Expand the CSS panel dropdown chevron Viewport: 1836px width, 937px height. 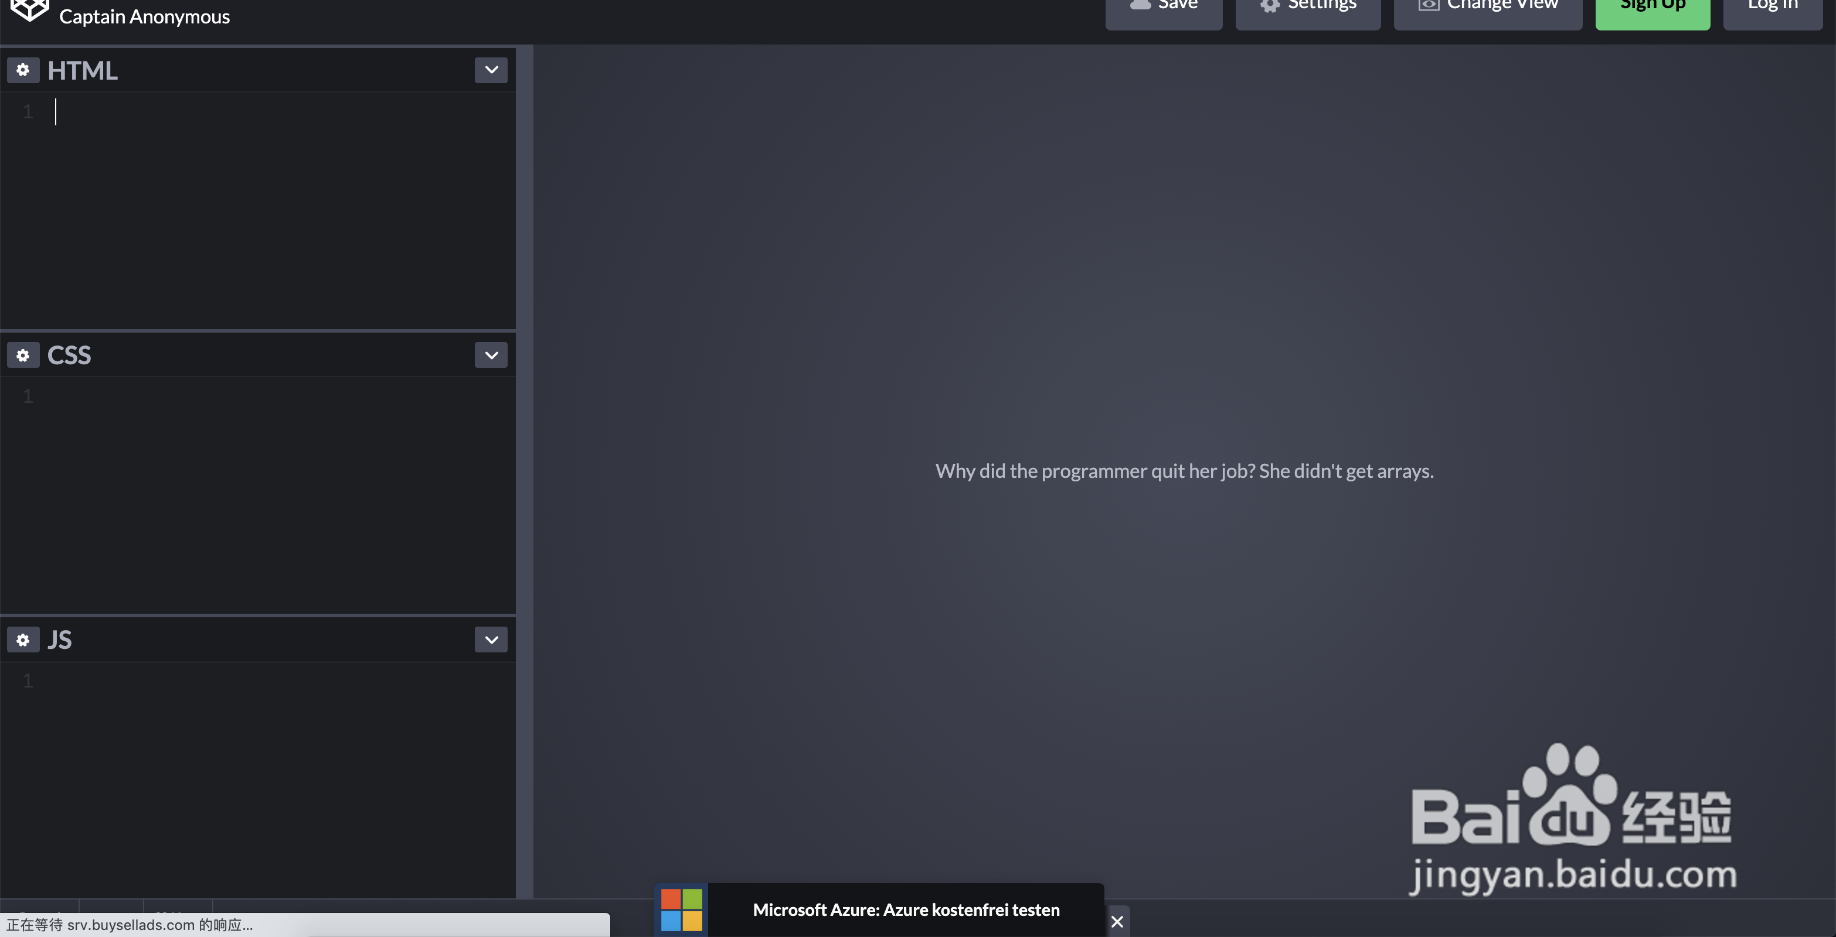click(491, 354)
